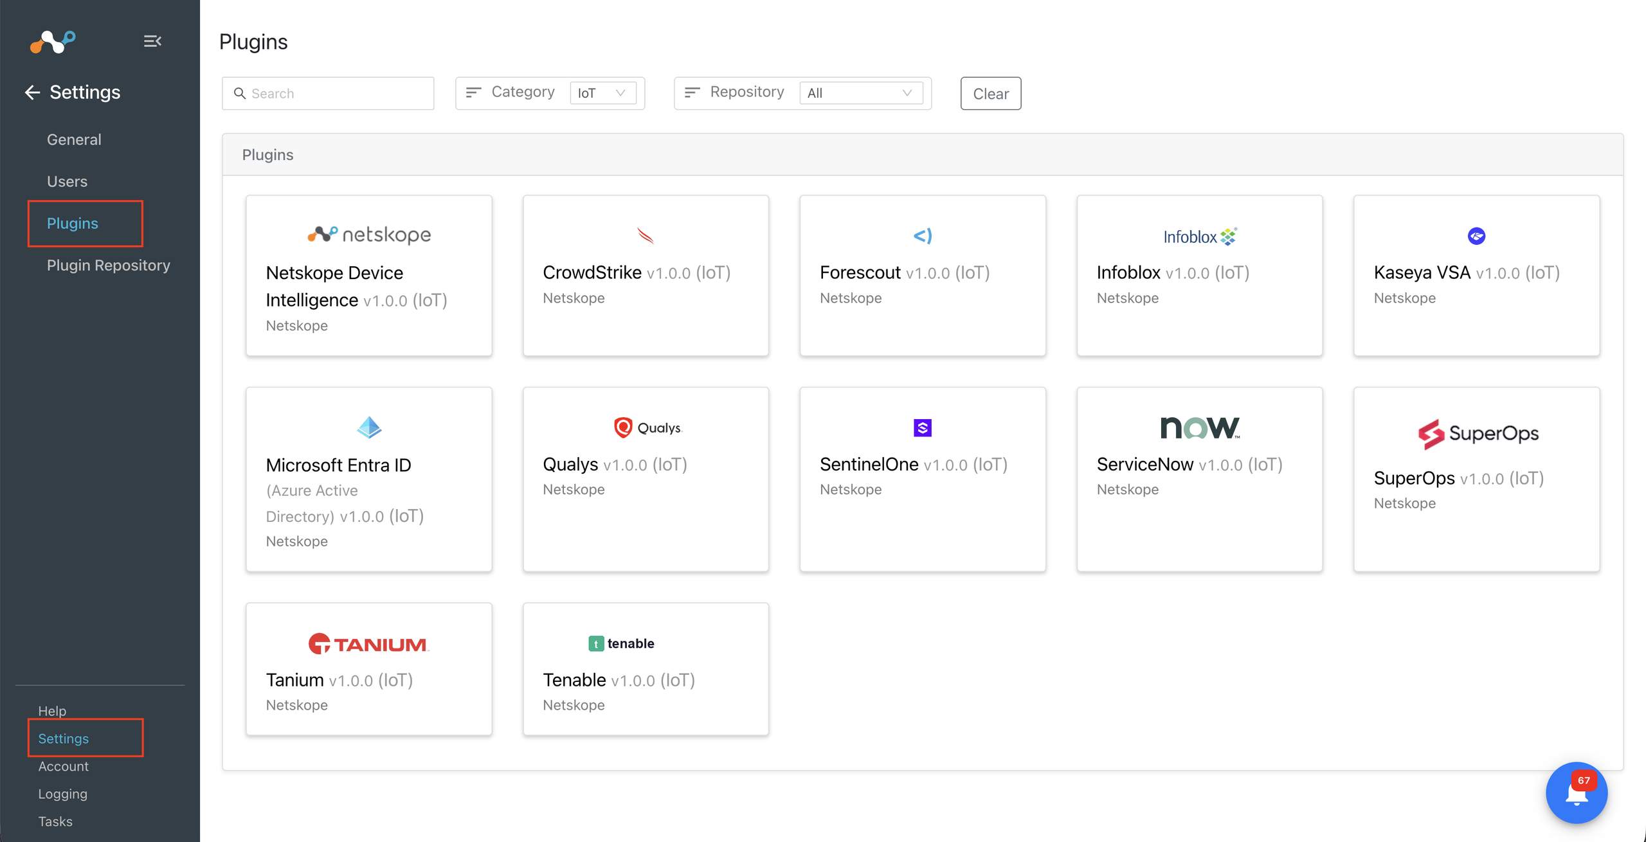Screen dimensions: 1646x842
Task: Open the Category IoT dropdown
Action: pos(602,93)
